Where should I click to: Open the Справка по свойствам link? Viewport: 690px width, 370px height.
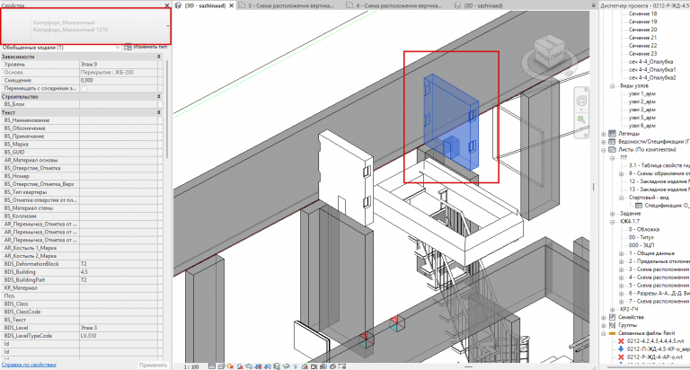29,365
